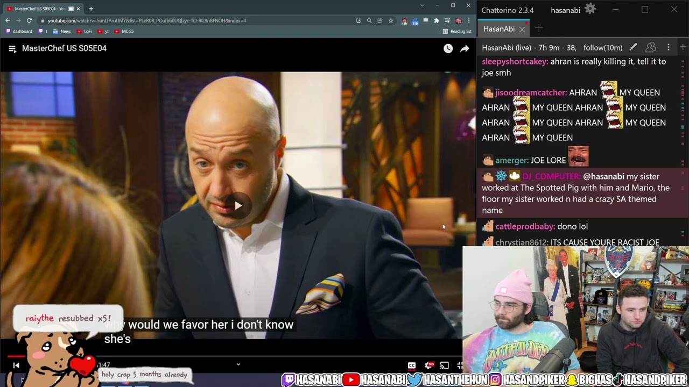This screenshot has width=689, height=387.
Task: Open the LoFi bookmark
Action: tap(84, 31)
